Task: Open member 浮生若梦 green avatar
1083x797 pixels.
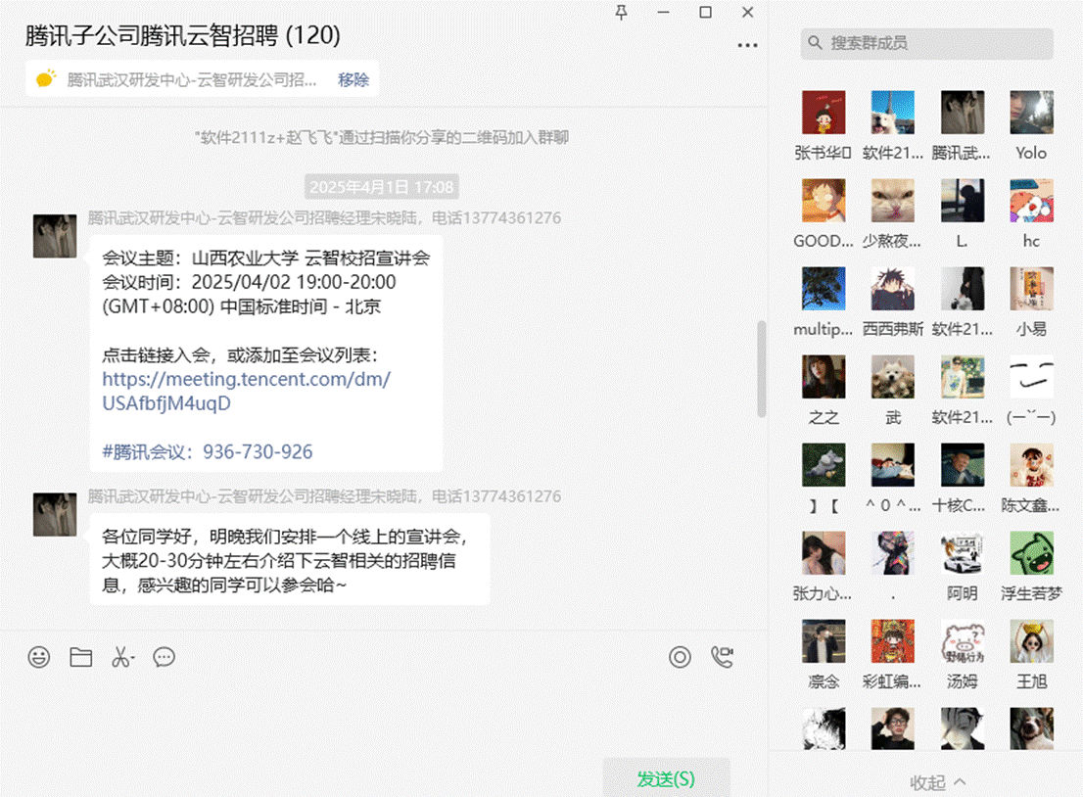Action: point(1031,553)
